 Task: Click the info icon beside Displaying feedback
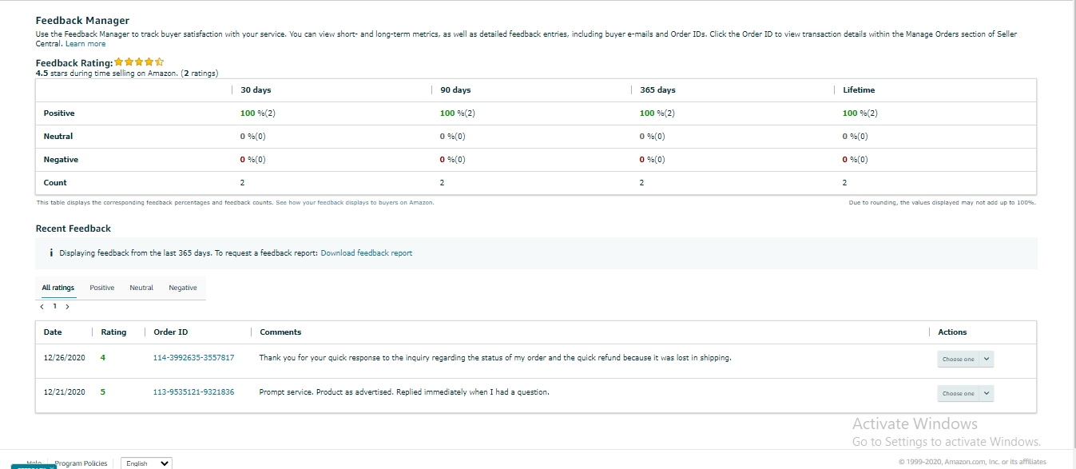(x=51, y=252)
